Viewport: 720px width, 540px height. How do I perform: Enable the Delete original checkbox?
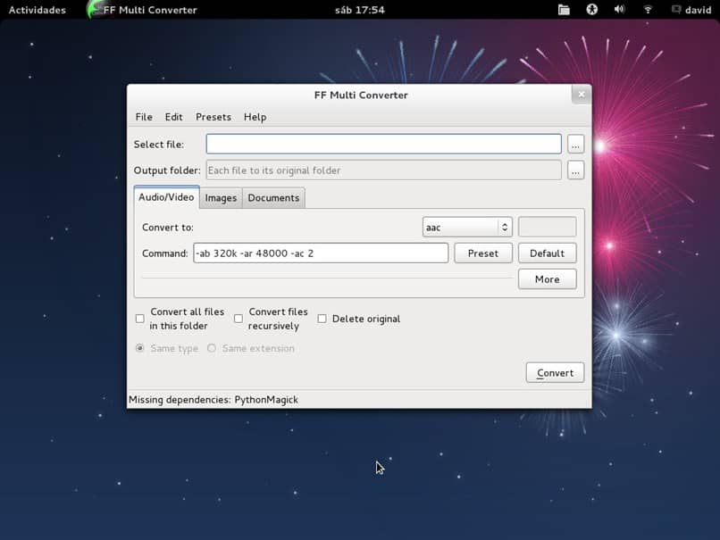322,319
